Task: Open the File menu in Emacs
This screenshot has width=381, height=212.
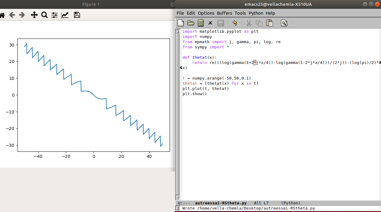Action: 180,13
